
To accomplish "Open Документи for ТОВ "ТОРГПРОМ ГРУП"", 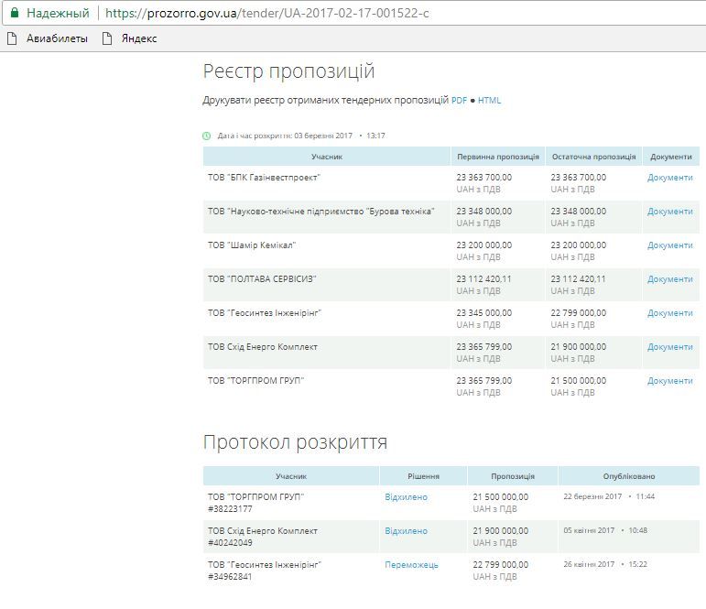I will 670,381.
